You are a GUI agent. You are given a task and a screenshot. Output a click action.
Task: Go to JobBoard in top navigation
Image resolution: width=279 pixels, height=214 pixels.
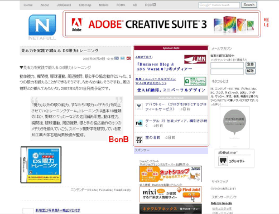click(x=64, y=5)
